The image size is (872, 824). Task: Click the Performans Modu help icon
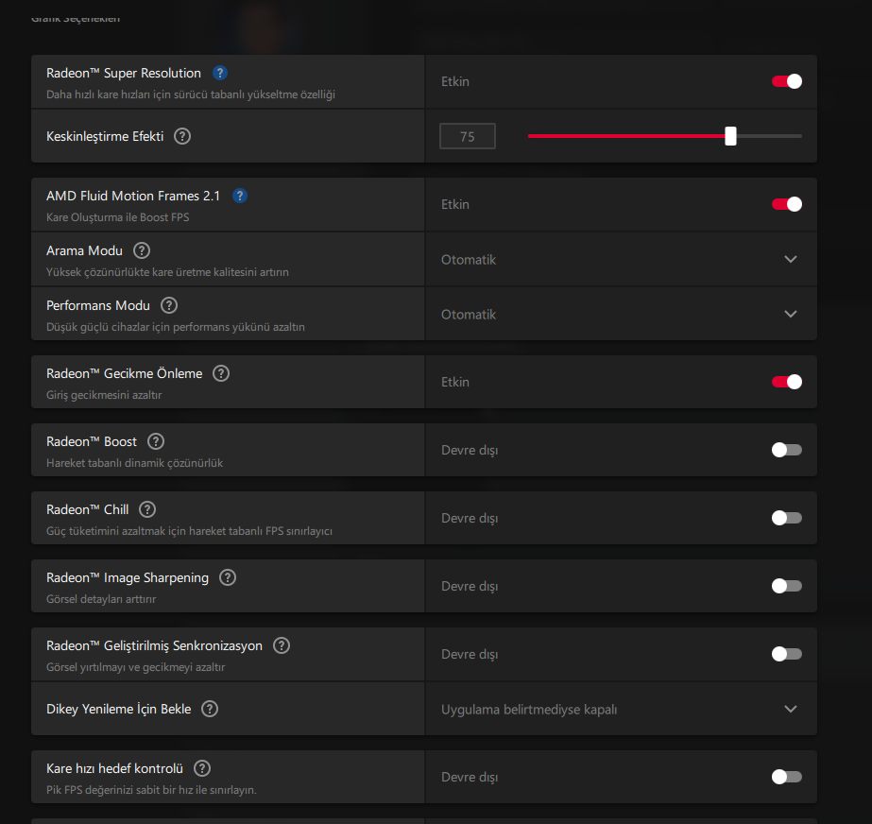tap(169, 305)
